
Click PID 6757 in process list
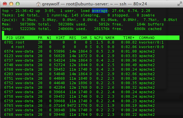pos(9,92)
